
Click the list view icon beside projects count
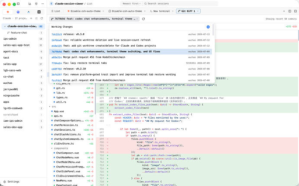(x=36, y=18)
